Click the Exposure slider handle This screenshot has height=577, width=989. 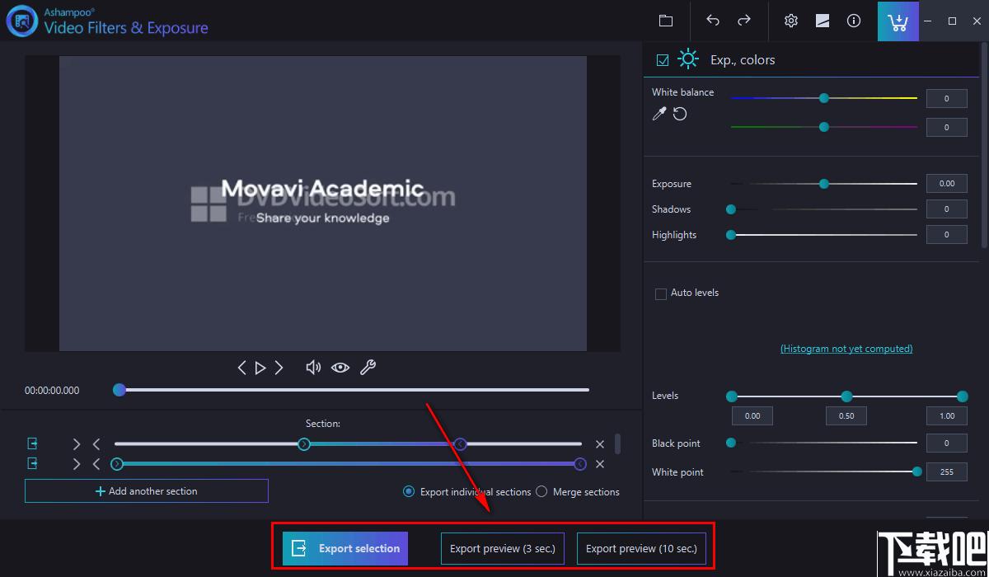(x=824, y=184)
